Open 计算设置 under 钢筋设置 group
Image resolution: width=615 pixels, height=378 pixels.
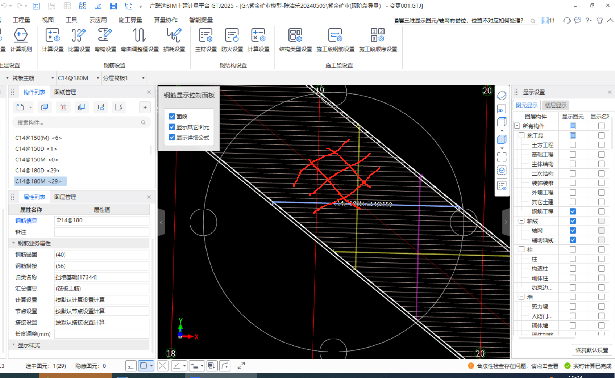[53, 40]
